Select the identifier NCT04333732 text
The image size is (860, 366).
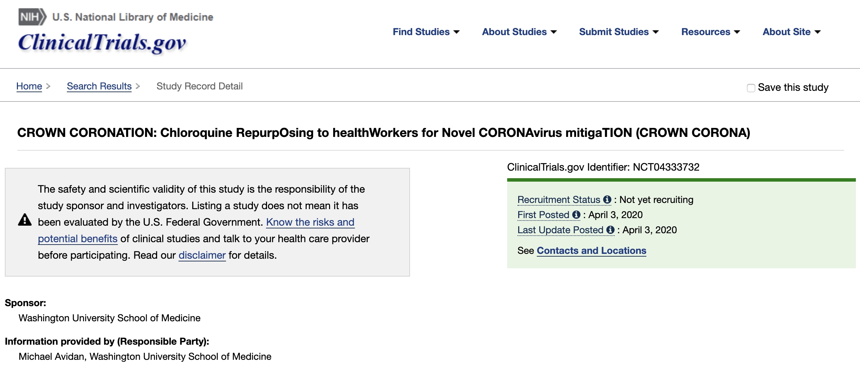point(666,167)
